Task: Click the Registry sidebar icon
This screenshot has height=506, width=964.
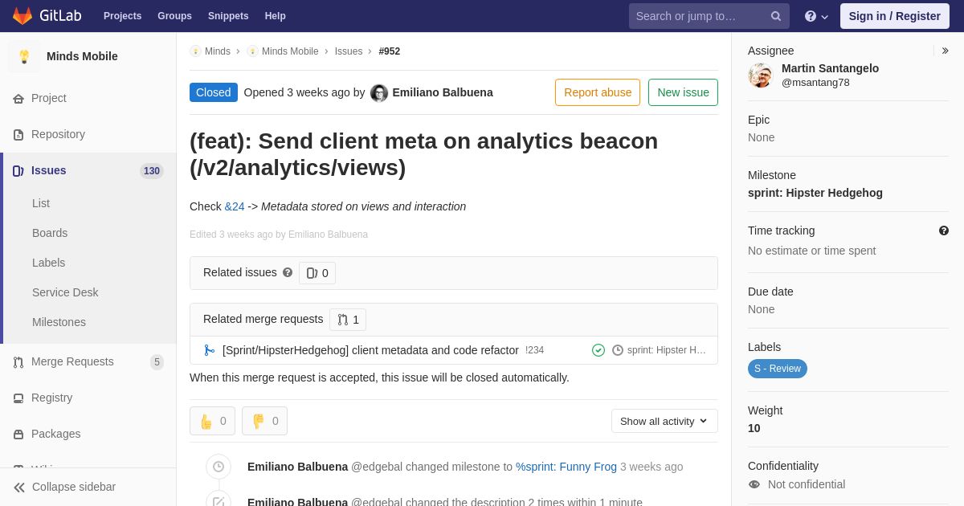Action: point(18,398)
